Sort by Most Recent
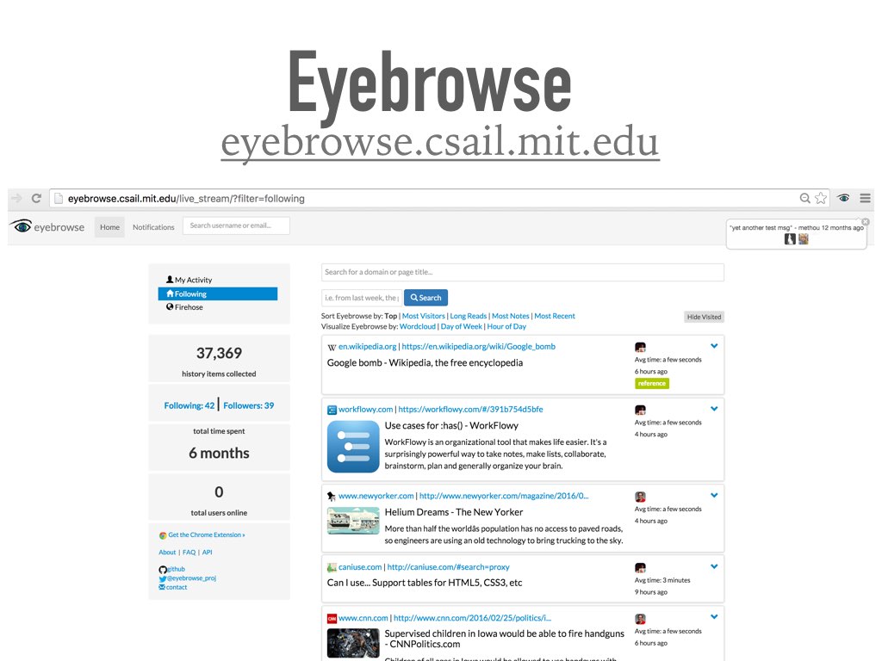 tap(555, 316)
